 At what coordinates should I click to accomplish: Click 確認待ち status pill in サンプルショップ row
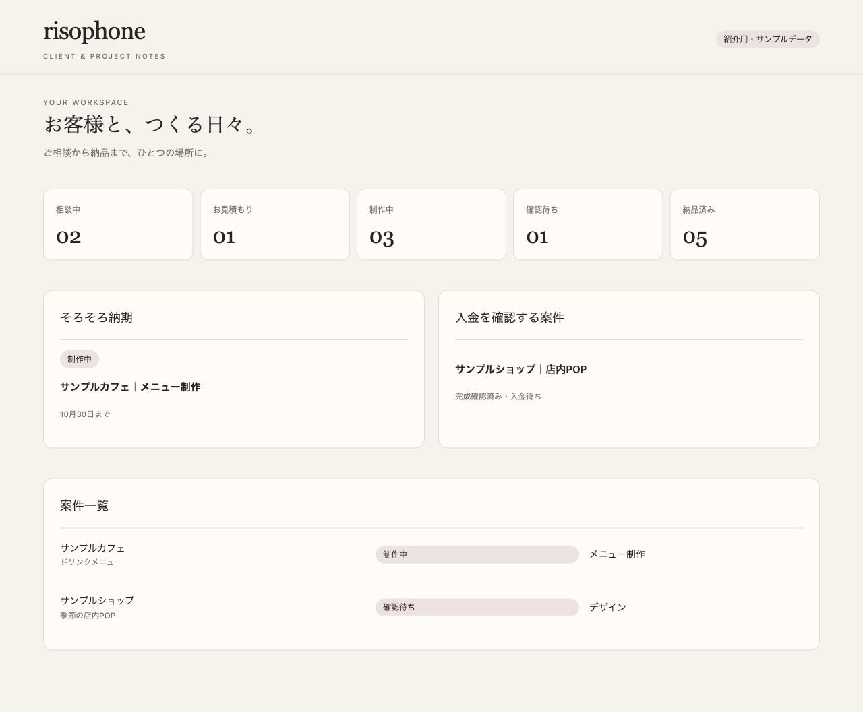(x=477, y=607)
